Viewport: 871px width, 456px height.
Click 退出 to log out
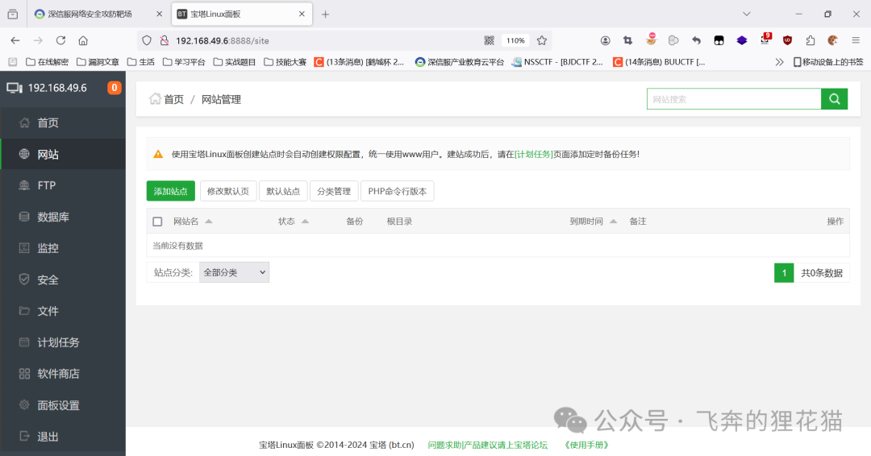63,437
